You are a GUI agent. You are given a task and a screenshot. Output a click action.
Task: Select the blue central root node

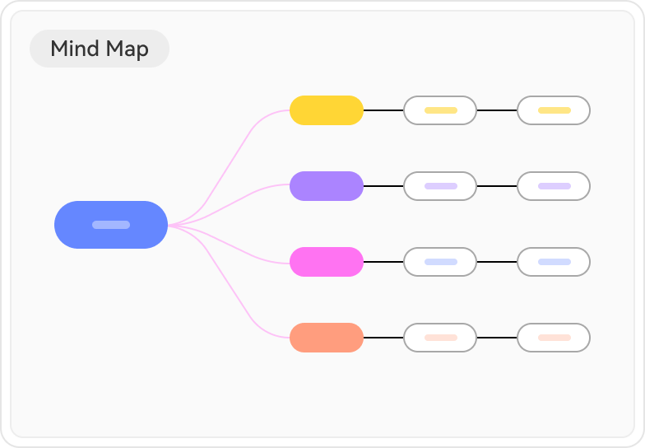pos(111,225)
